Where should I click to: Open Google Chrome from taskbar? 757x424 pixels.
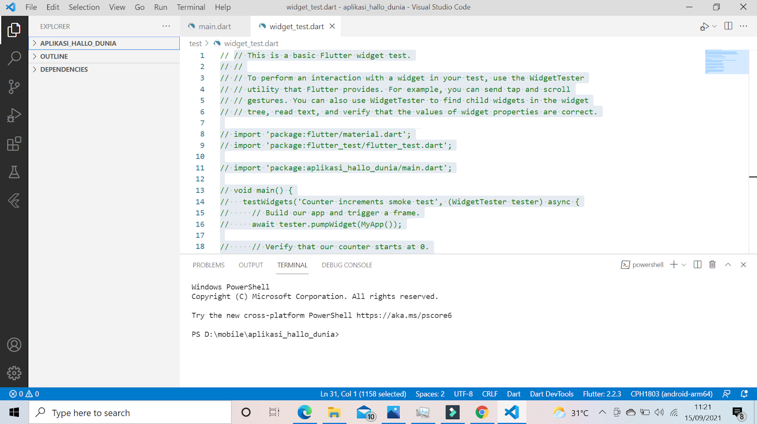point(482,413)
